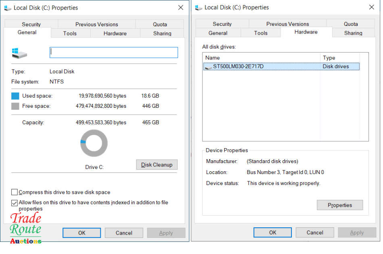Click the Disk Cleanup button
This screenshot has height=254, width=383.
tap(157, 165)
